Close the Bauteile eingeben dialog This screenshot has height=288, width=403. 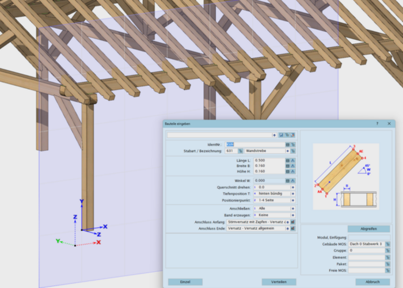coord(389,124)
